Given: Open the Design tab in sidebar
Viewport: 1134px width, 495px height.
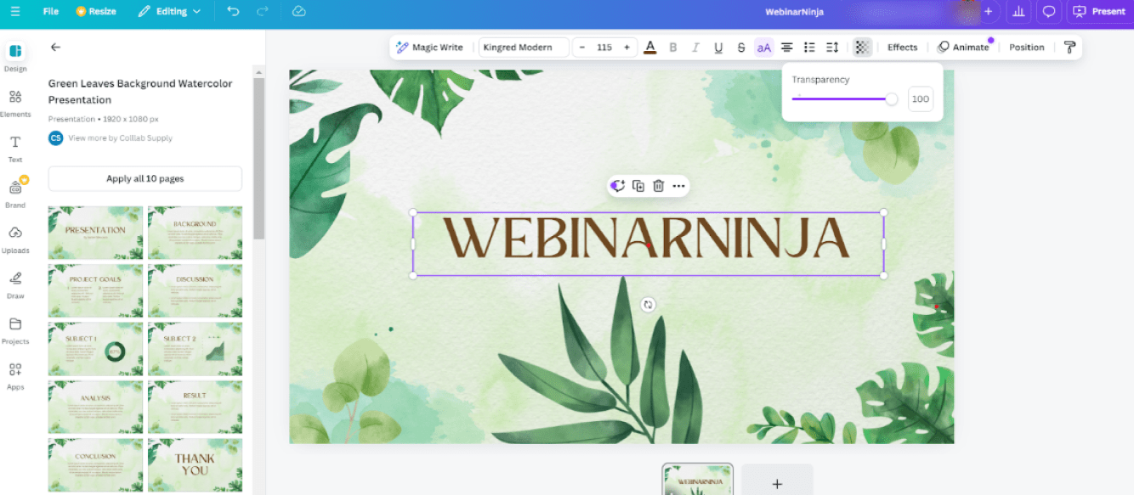Looking at the screenshot, I should [x=15, y=57].
